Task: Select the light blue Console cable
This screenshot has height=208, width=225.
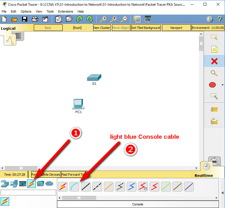Action: point(74,187)
